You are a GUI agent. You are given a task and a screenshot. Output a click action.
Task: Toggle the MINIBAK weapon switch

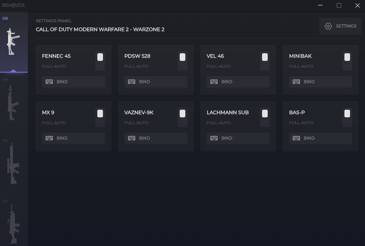pyautogui.click(x=347, y=61)
